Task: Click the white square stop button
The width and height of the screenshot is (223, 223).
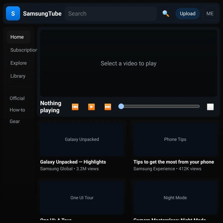Action: pos(210,107)
